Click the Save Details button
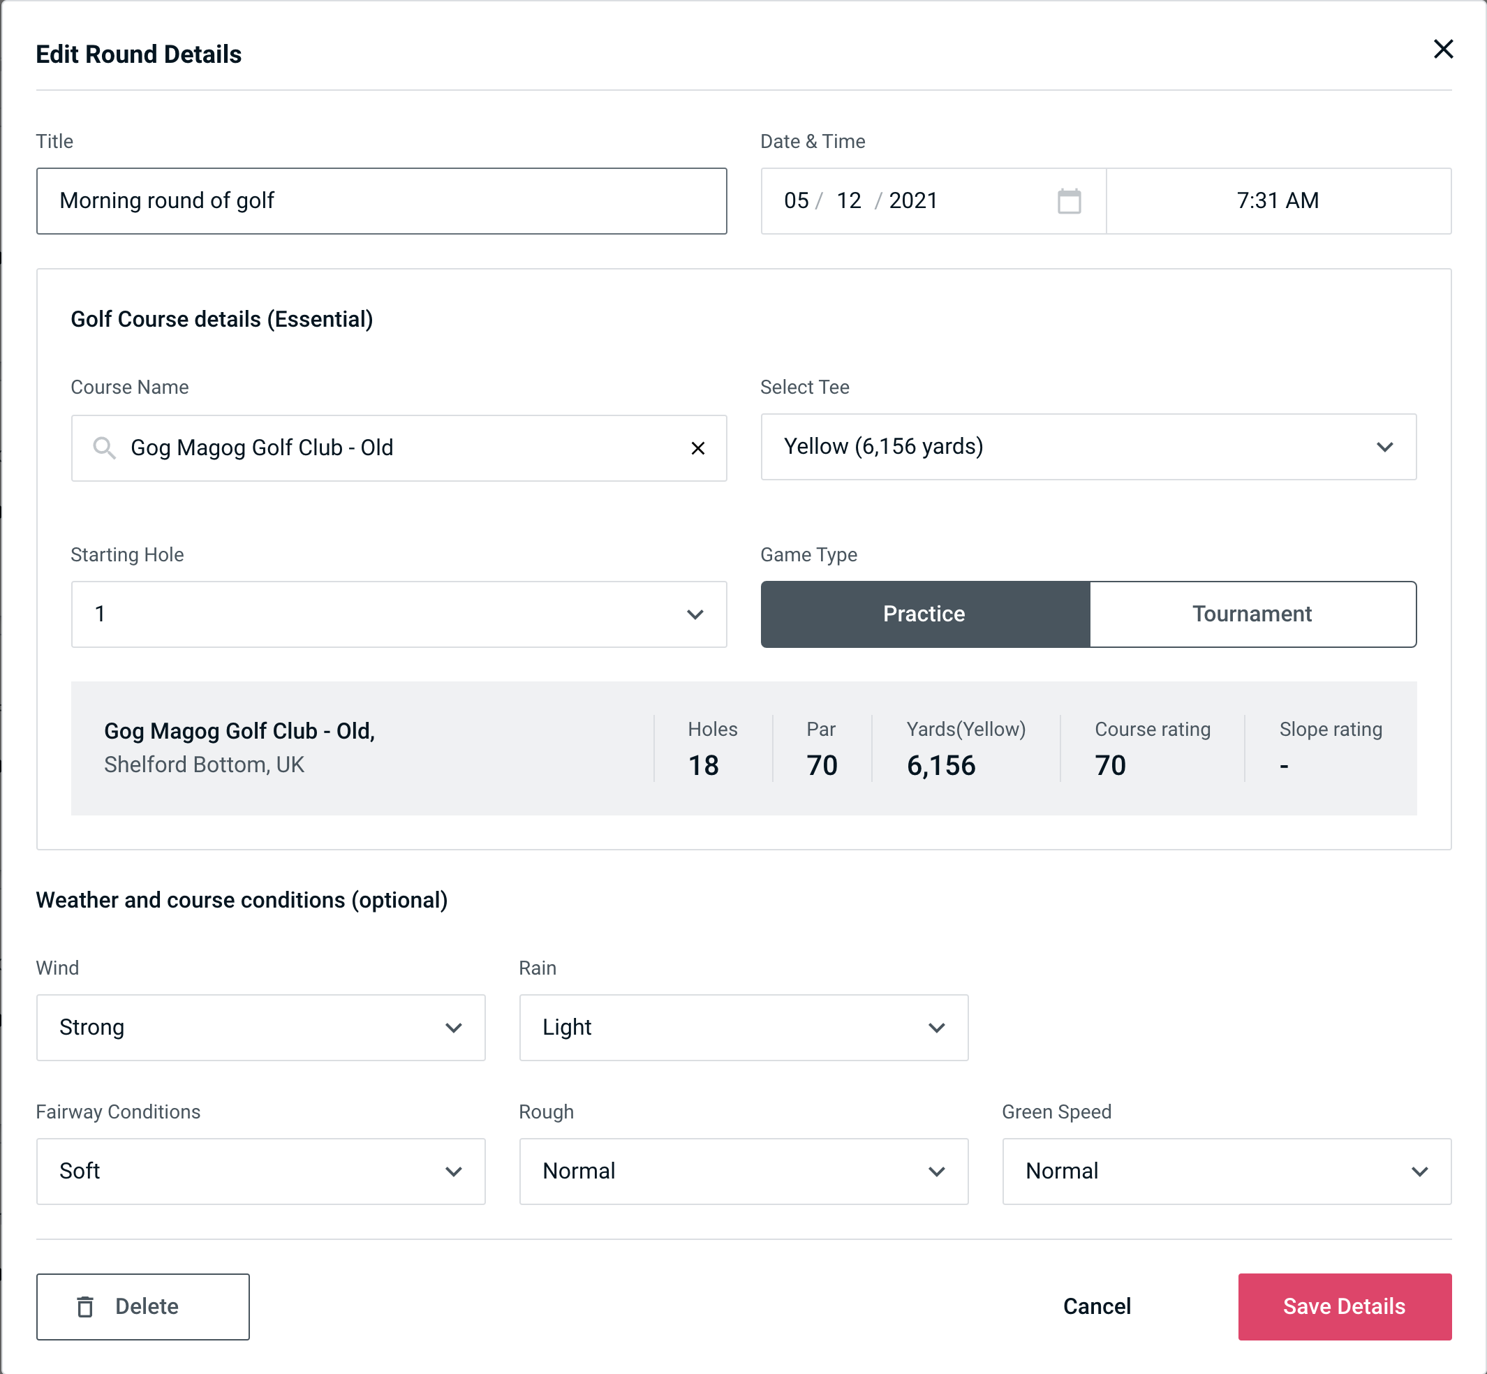The image size is (1487, 1374). click(x=1343, y=1306)
